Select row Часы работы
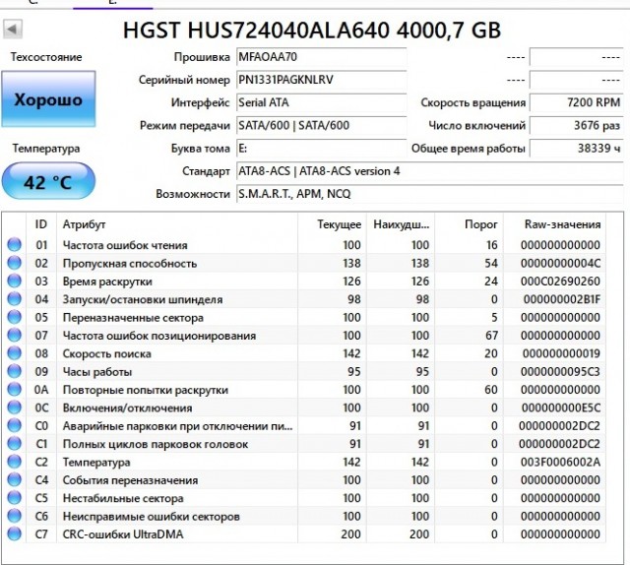This screenshot has height=565, width=630. (x=304, y=371)
